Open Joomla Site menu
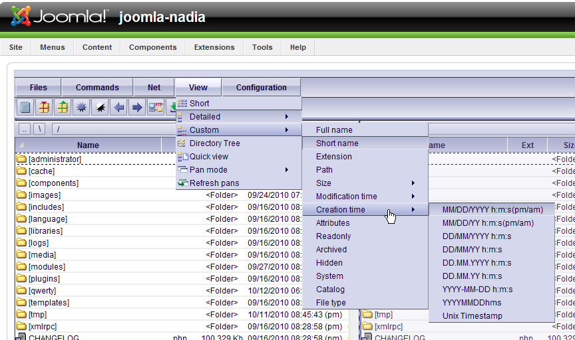 (x=16, y=47)
